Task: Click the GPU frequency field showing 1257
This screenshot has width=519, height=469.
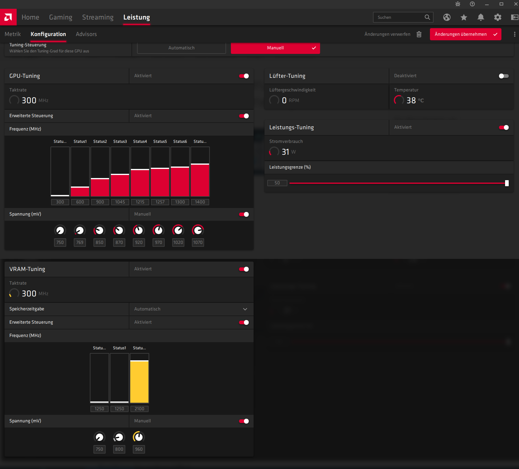Action: click(x=160, y=202)
